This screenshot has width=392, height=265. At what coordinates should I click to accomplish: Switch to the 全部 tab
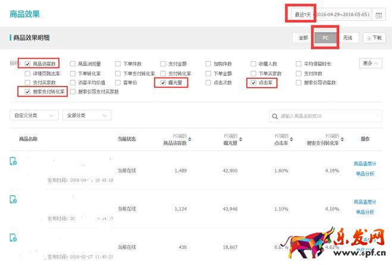[x=302, y=37]
